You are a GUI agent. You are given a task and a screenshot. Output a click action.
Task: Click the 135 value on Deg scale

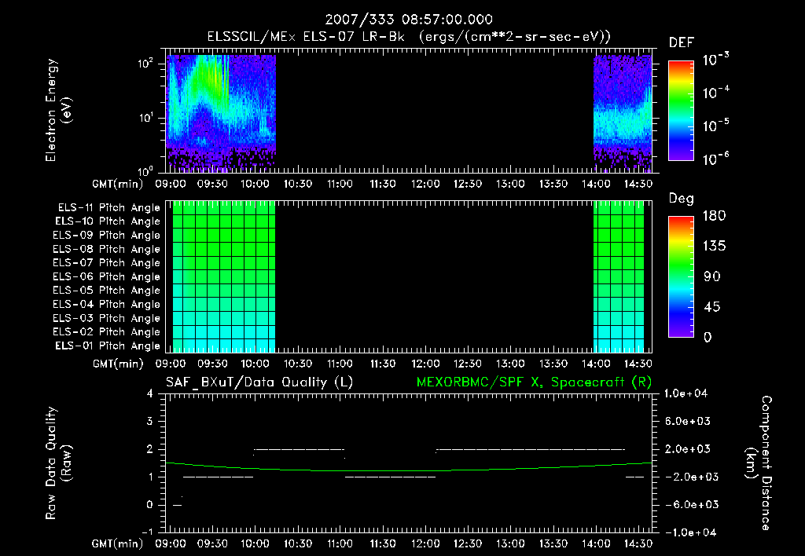[715, 247]
